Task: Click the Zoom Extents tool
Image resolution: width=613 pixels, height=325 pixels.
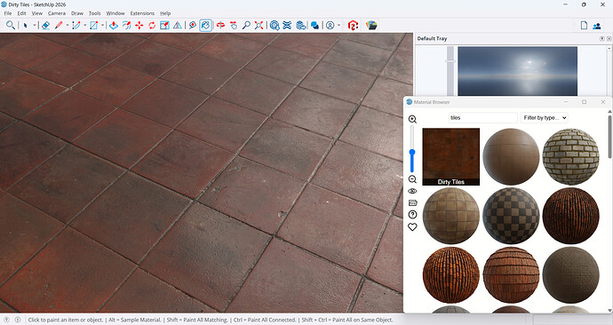Action: (259, 26)
